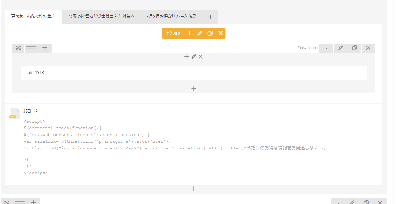Prepend element to column via small plus
The height and width of the screenshot is (204, 396).
coord(187,57)
